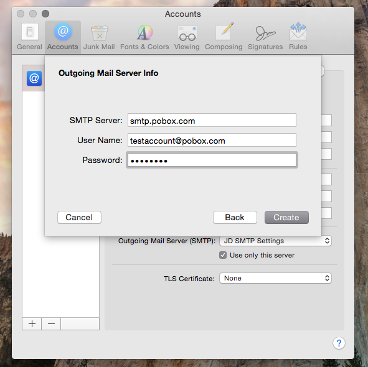Viewport: 368px width, 367px height.
Task: Open Junk Mail preferences
Action: (99, 37)
